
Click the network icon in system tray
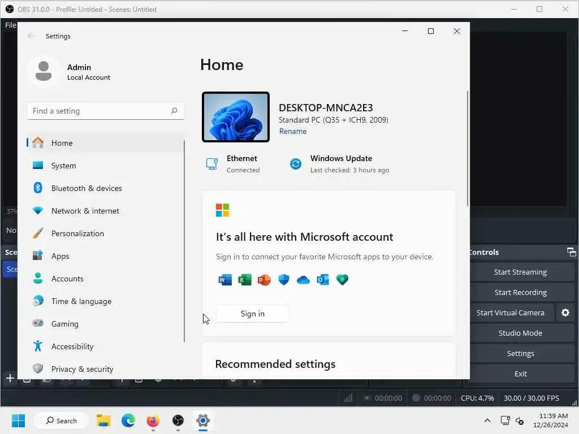tap(505, 420)
